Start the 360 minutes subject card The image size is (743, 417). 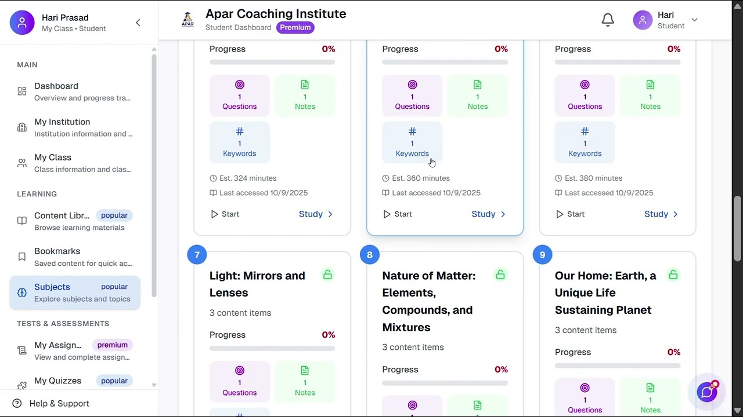point(398,214)
